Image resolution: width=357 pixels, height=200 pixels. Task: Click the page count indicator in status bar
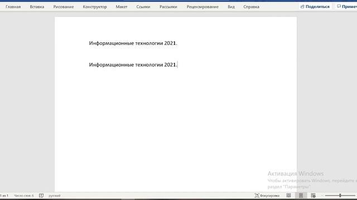point(4,196)
